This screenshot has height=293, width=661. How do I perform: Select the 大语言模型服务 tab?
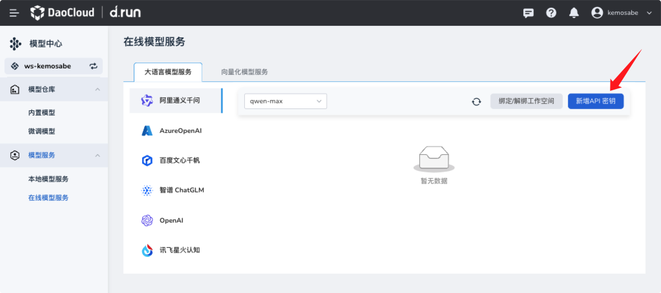pos(168,72)
